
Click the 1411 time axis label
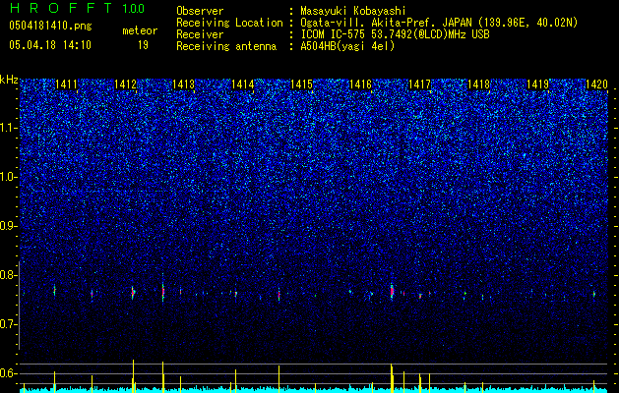click(x=66, y=84)
